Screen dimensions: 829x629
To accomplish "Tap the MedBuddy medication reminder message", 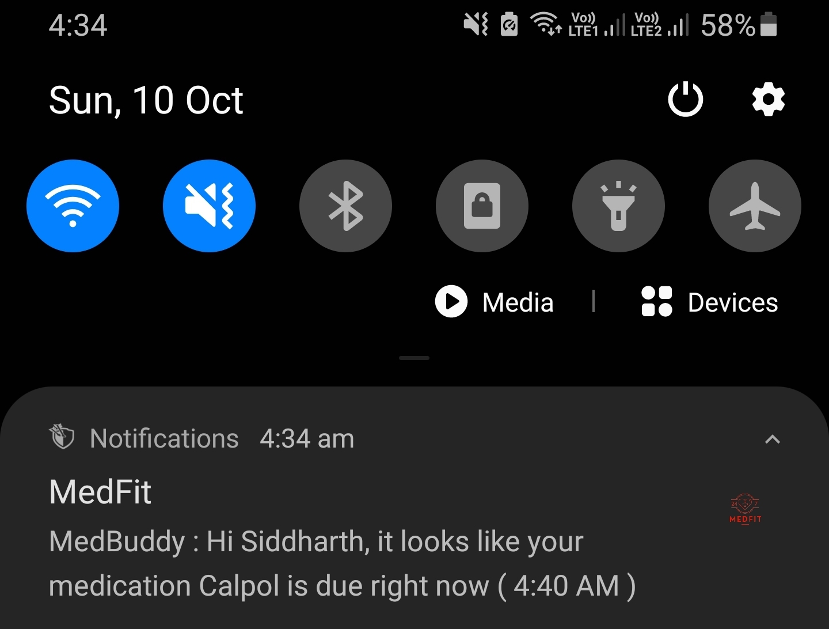I will (343, 563).
